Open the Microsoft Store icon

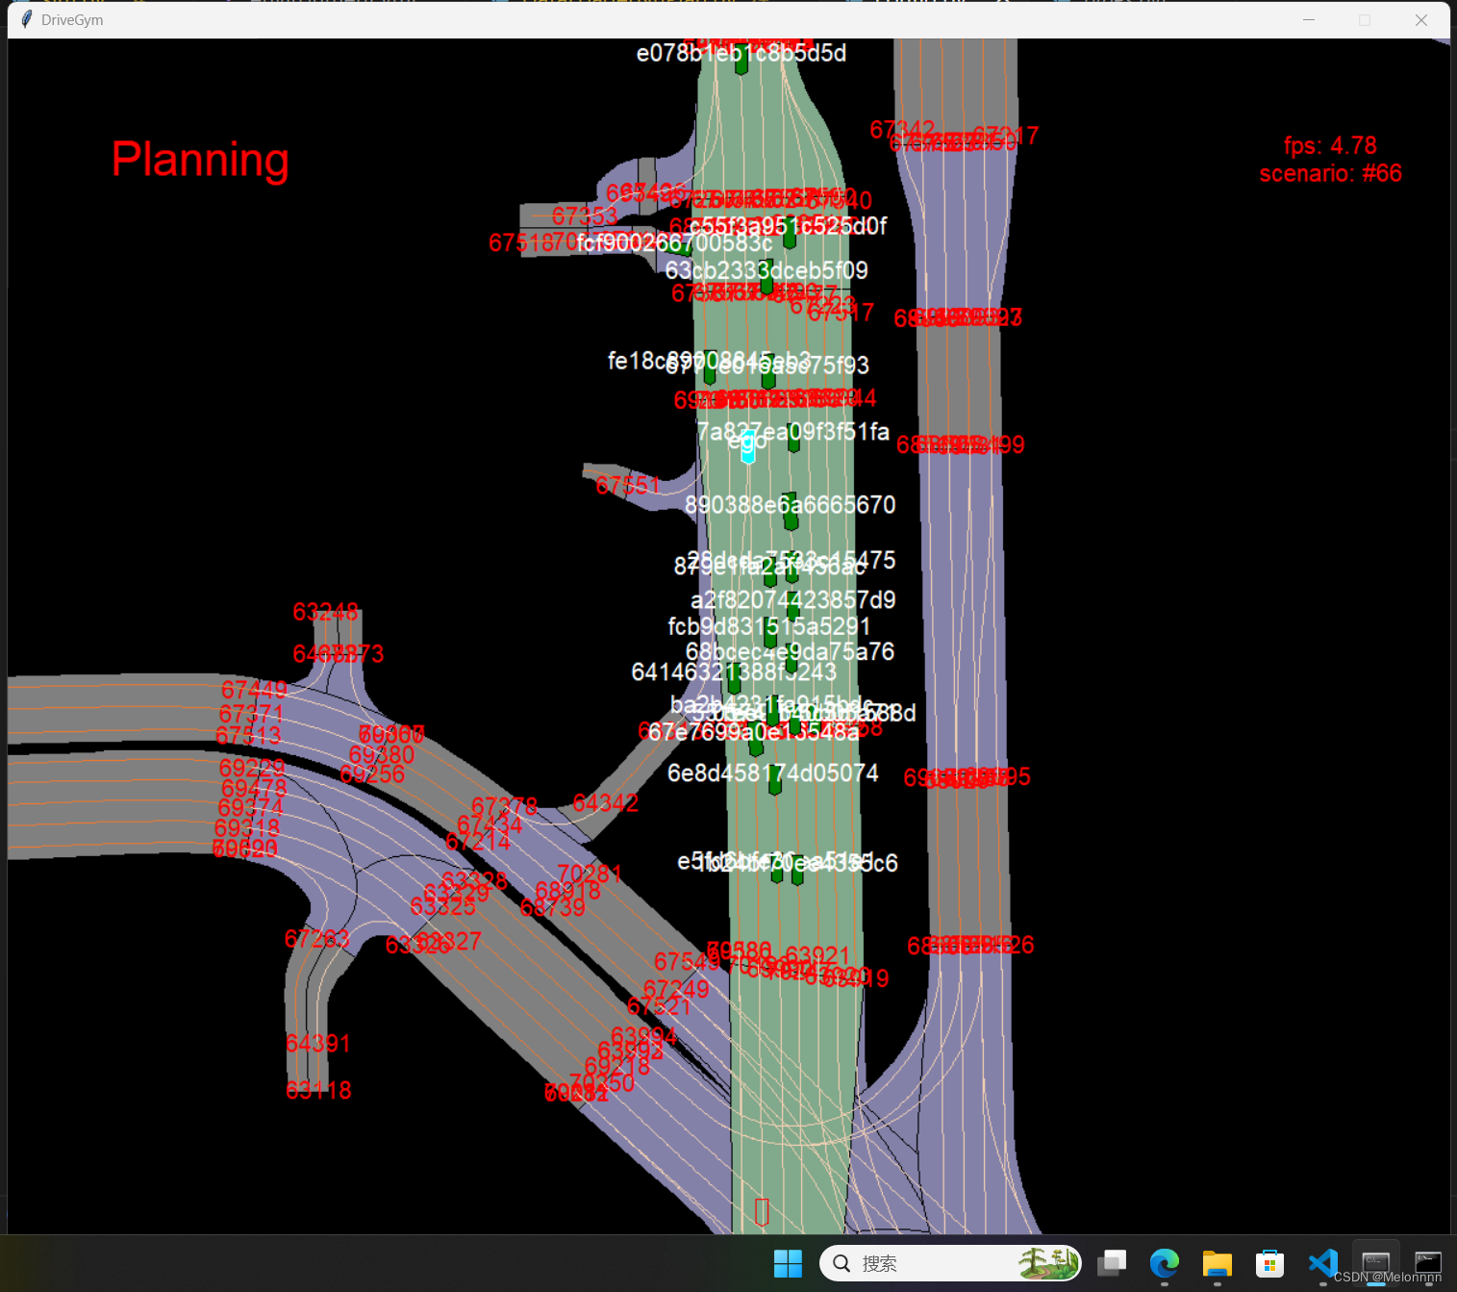[1269, 1263]
